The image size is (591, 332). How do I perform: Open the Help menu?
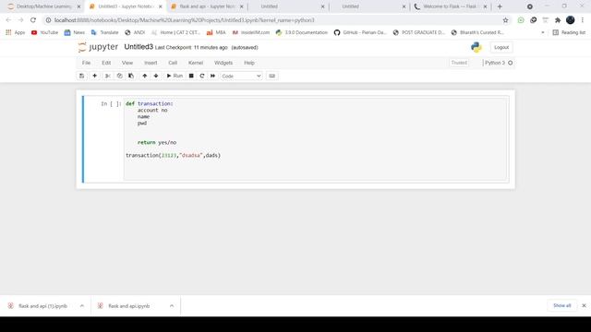pos(249,63)
